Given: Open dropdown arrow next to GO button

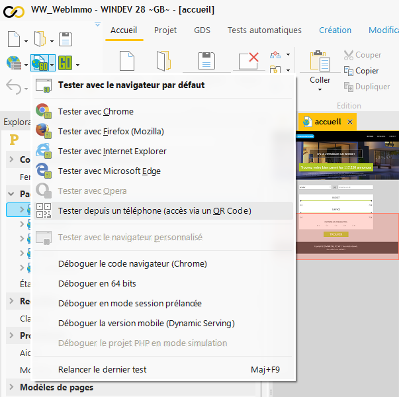Looking at the screenshot, I should 78,65.
